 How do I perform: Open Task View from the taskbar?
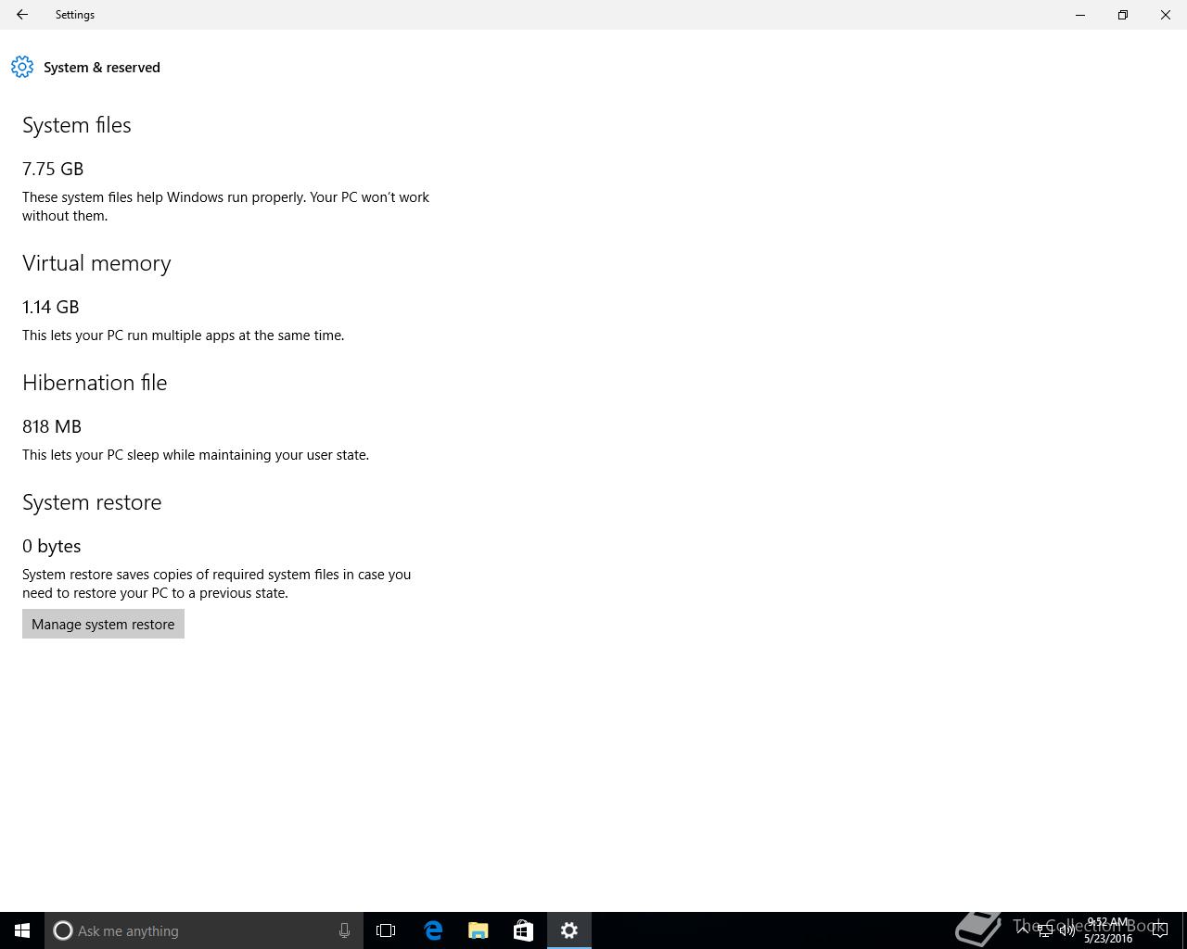click(x=386, y=930)
